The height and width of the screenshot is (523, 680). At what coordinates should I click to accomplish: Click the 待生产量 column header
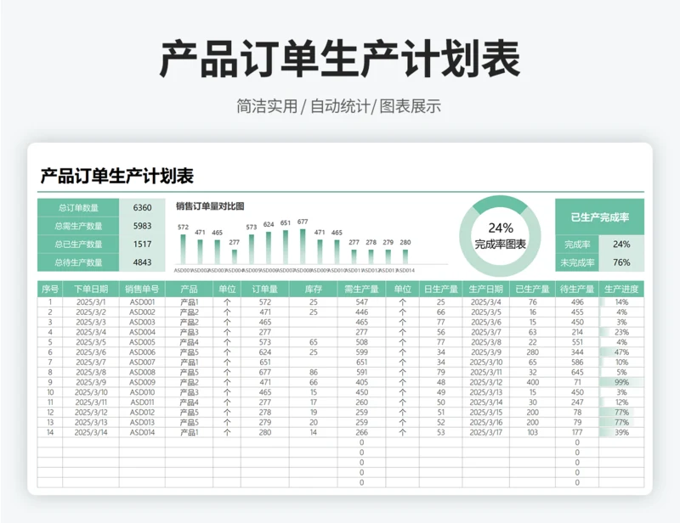(577, 289)
